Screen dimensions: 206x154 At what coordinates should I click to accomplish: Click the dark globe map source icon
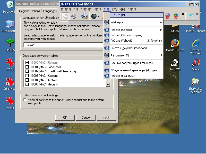[x=94, y=16]
